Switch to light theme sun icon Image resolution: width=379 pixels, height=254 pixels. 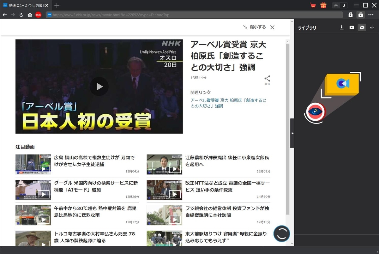click(x=336, y=5)
